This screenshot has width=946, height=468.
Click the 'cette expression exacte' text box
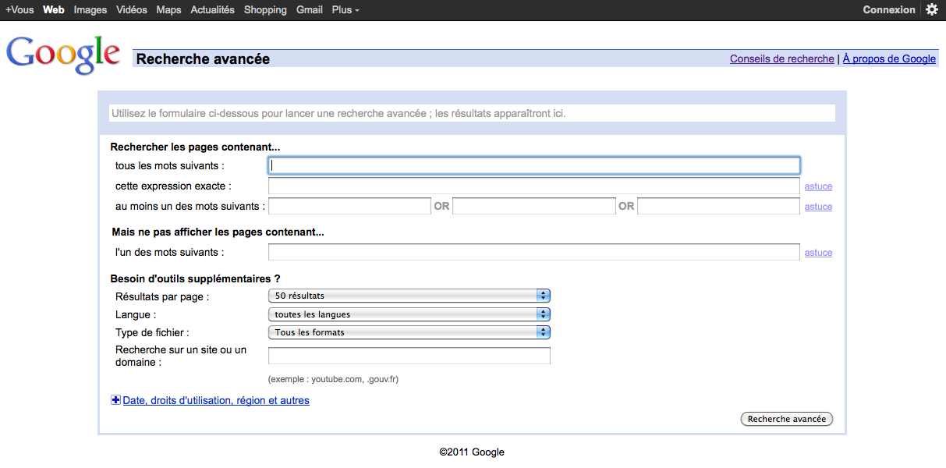(534, 186)
